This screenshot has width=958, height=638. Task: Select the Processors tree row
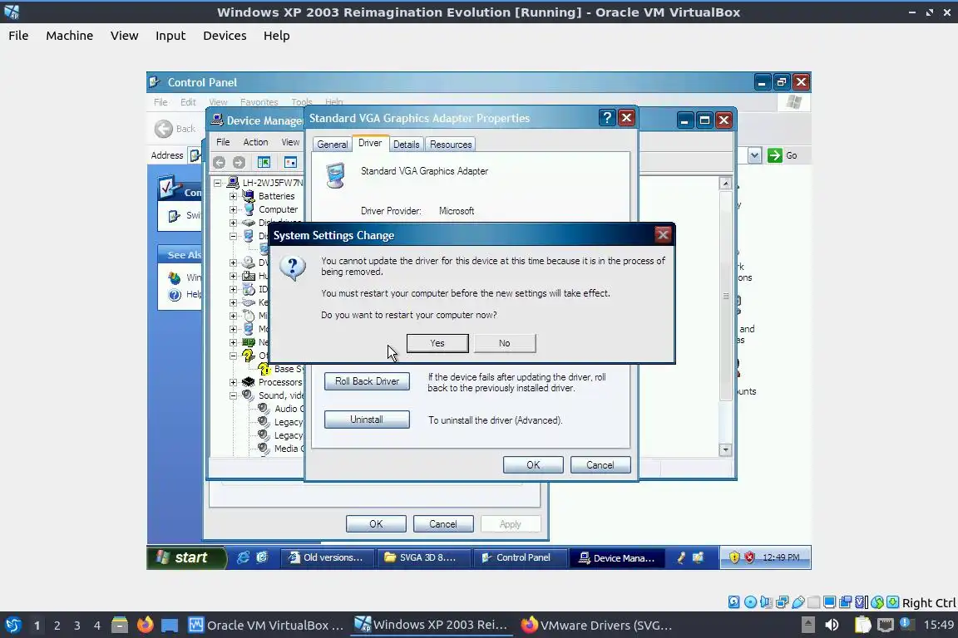pyautogui.click(x=273, y=382)
